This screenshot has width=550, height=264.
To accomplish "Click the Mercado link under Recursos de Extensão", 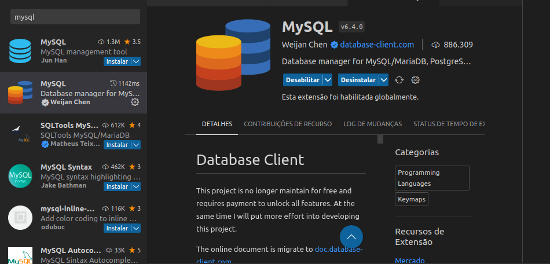I will pos(410,261).
